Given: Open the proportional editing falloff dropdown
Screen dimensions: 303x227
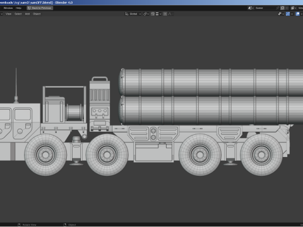Looking at the screenshot, I should 170,14.
